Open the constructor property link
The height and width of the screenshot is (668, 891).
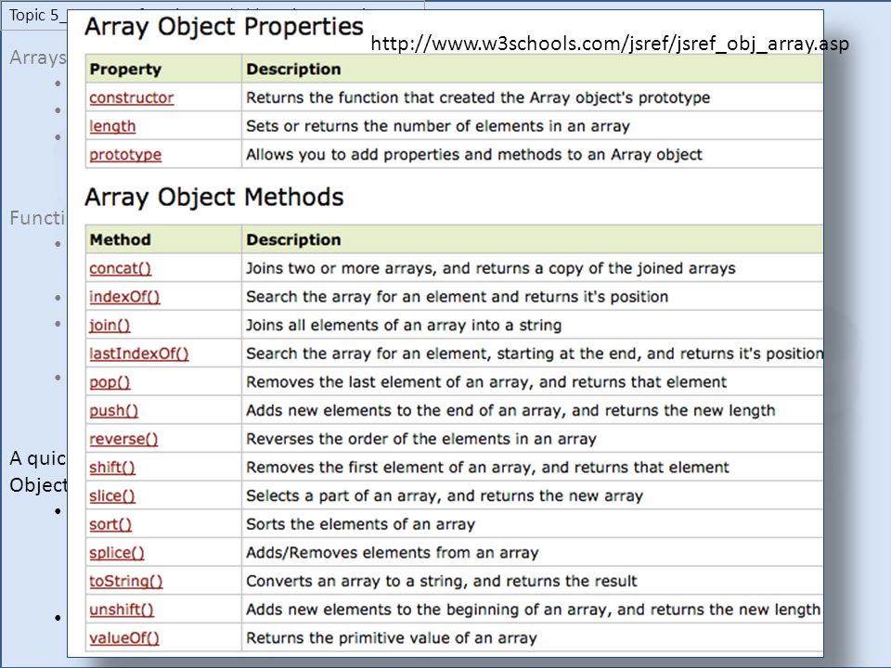pos(131,97)
